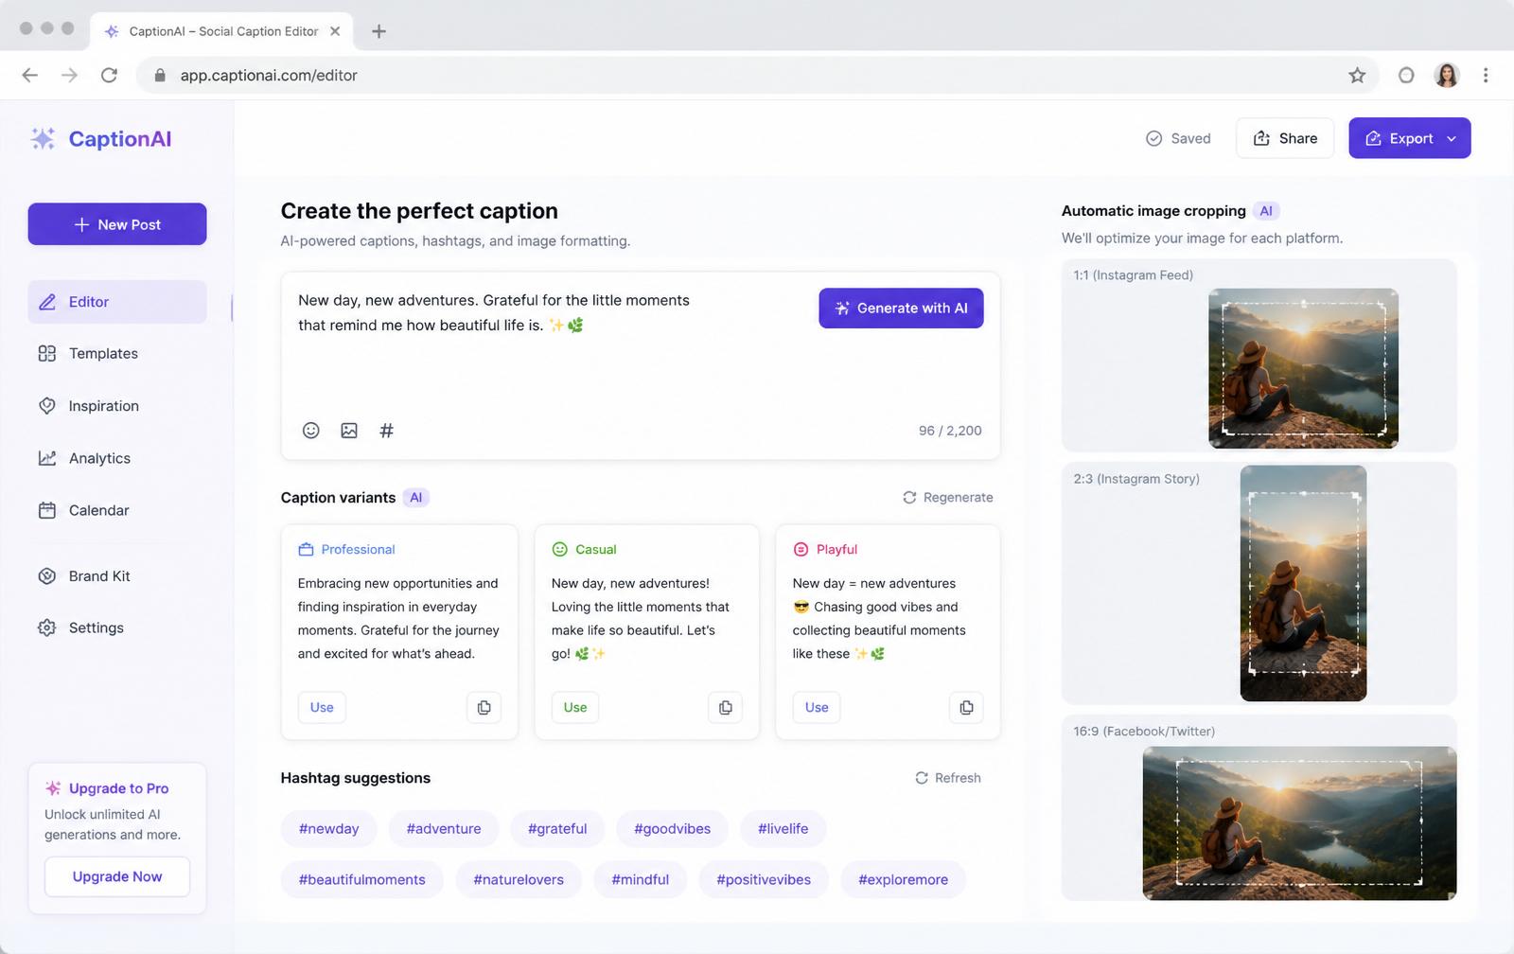Click the AI badge beside Caption variants
Screen dimensions: 1514x954
click(415, 498)
